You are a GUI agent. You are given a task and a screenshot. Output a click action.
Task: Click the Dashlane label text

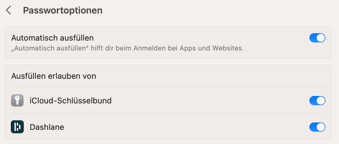pos(47,127)
